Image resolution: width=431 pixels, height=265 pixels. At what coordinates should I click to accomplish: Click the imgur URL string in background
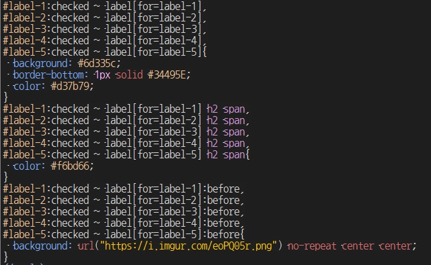(x=188, y=246)
